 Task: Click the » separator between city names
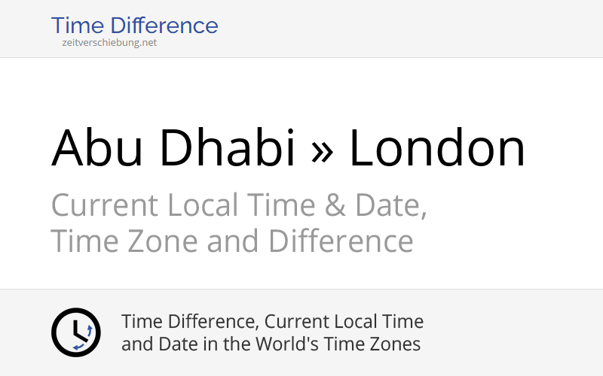tap(321, 148)
